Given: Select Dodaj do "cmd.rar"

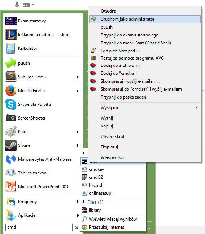Looking at the screenshot, I should pos(145,73).
